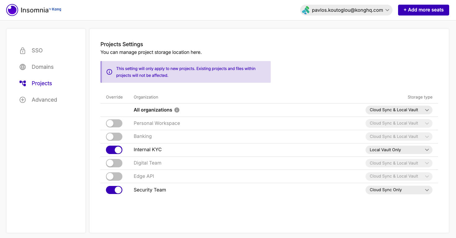Click the Domains globe icon
The width and height of the screenshot is (456, 238).
pos(23,67)
